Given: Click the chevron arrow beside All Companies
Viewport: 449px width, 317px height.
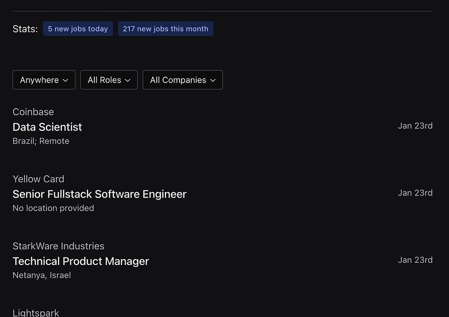Looking at the screenshot, I should (x=213, y=80).
